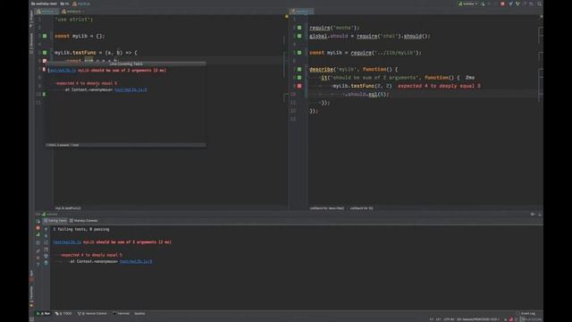Open the Version Control tool window
Viewport: 572px width, 322px height.
(93, 313)
